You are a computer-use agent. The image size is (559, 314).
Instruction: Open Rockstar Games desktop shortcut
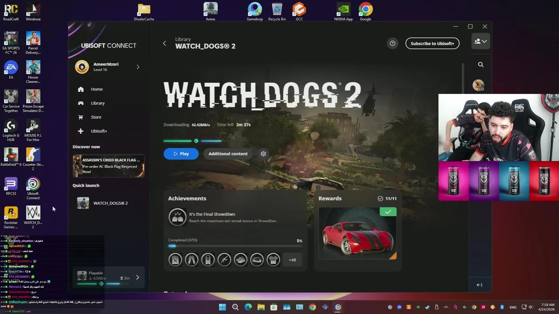tap(11, 218)
